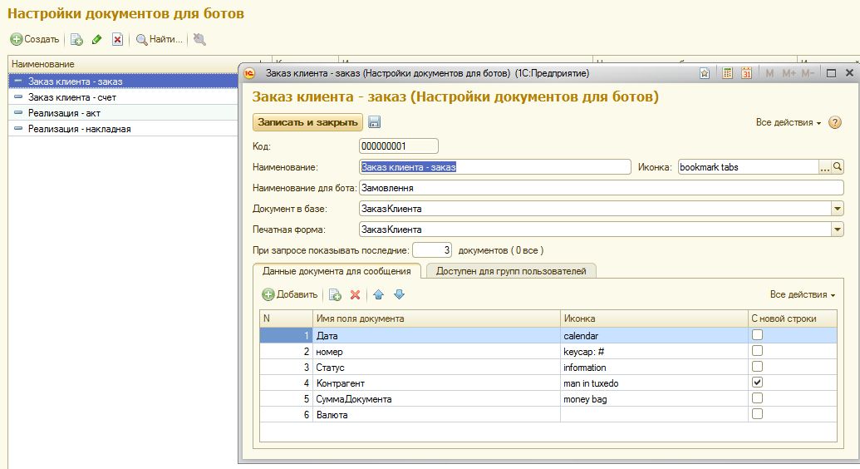Select the row Реализация - акт
This screenshot has height=469, width=860.
click(x=124, y=113)
